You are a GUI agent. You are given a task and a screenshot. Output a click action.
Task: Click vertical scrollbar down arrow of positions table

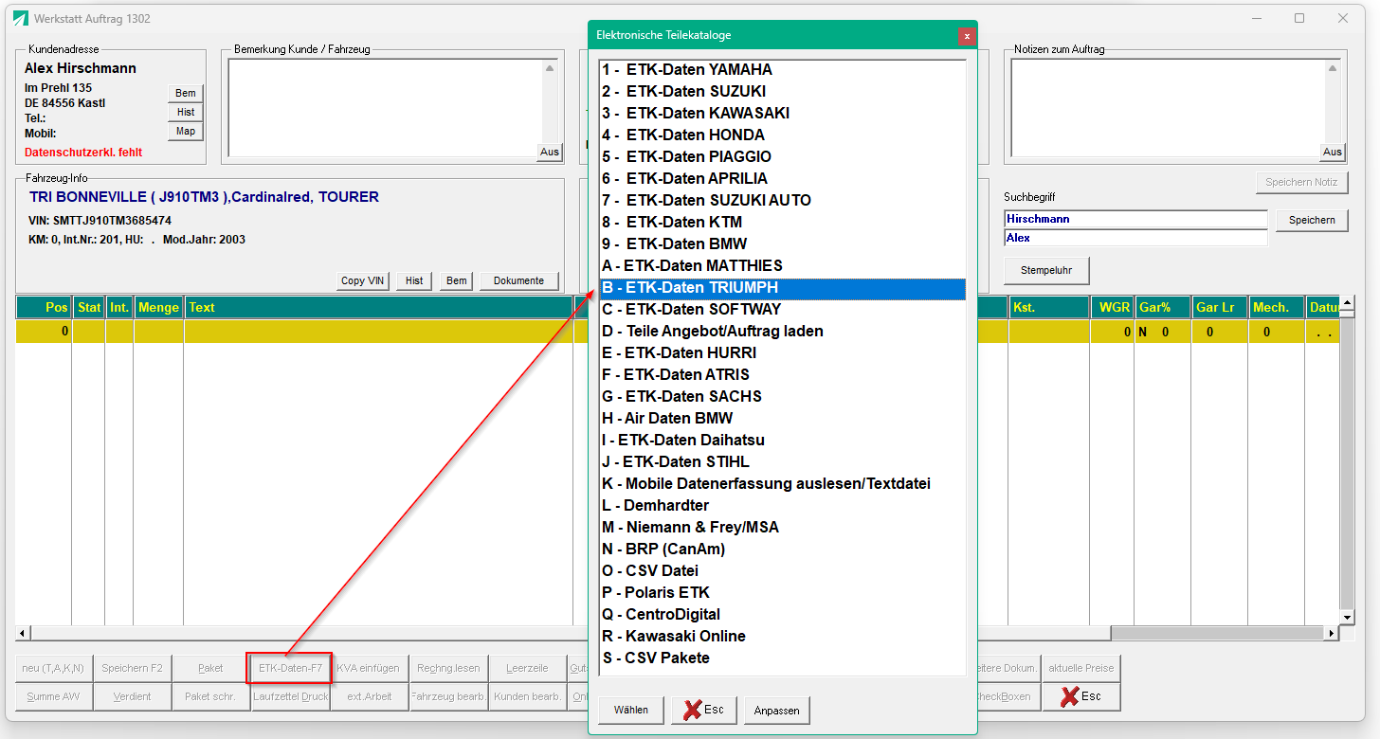click(x=1348, y=618)
